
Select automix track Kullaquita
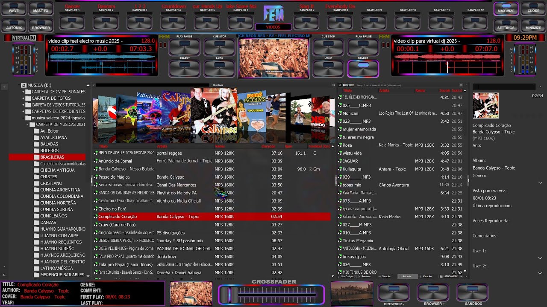coord(401,169)
